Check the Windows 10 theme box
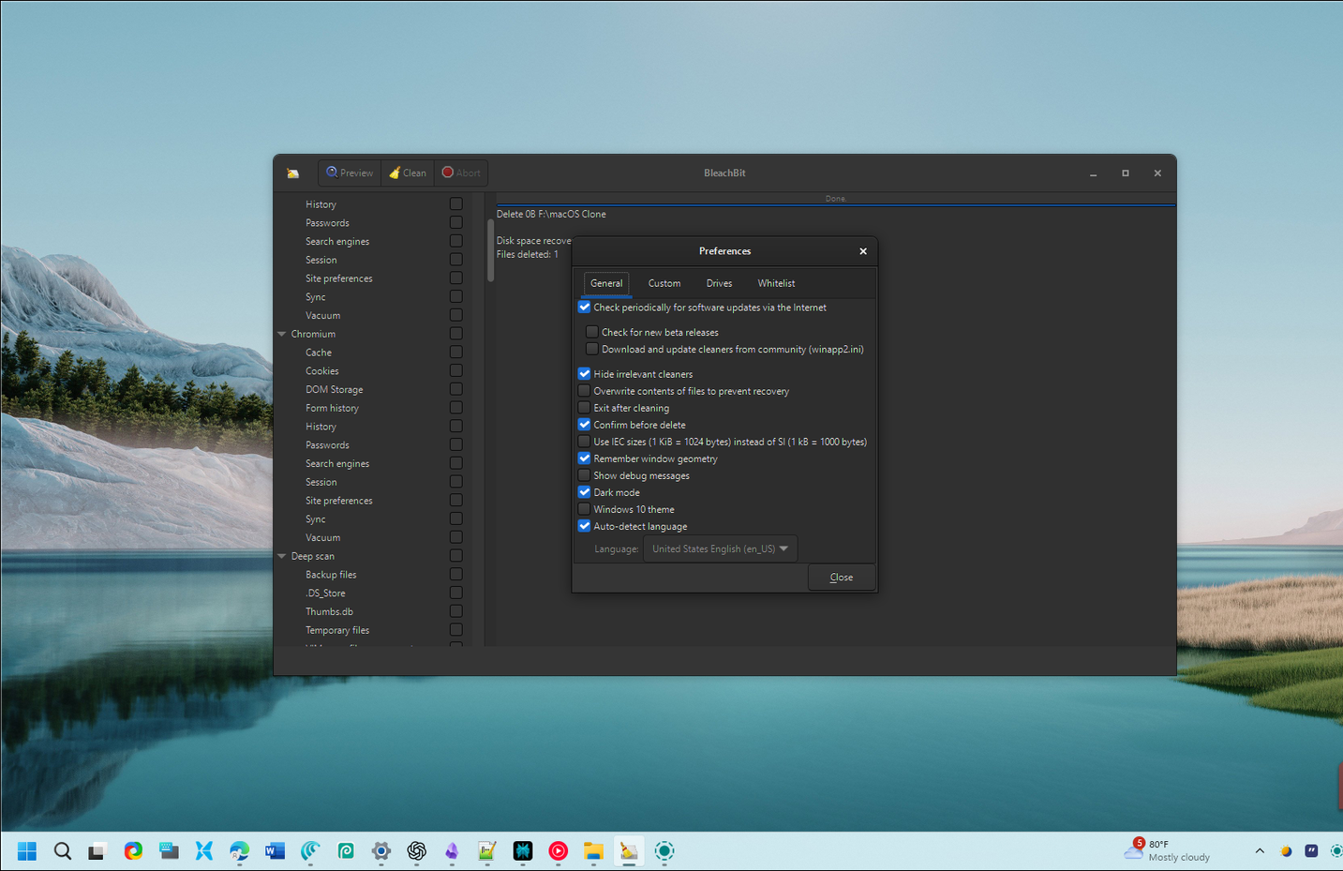 pos(585,509)
